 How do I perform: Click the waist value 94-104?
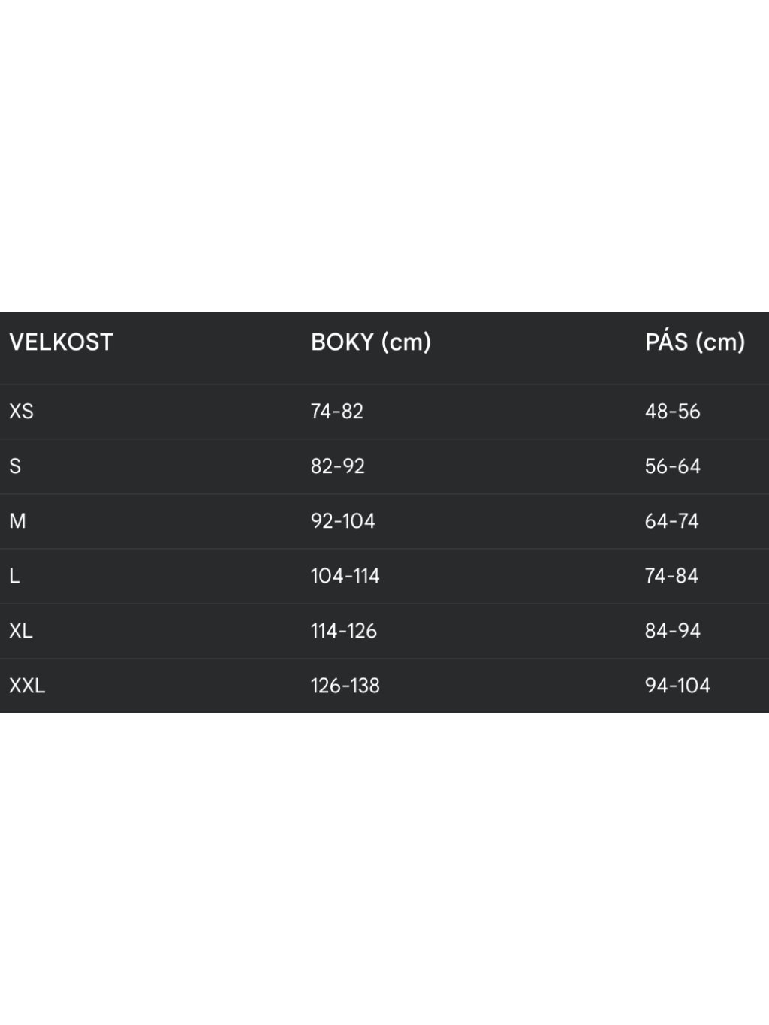677,686
